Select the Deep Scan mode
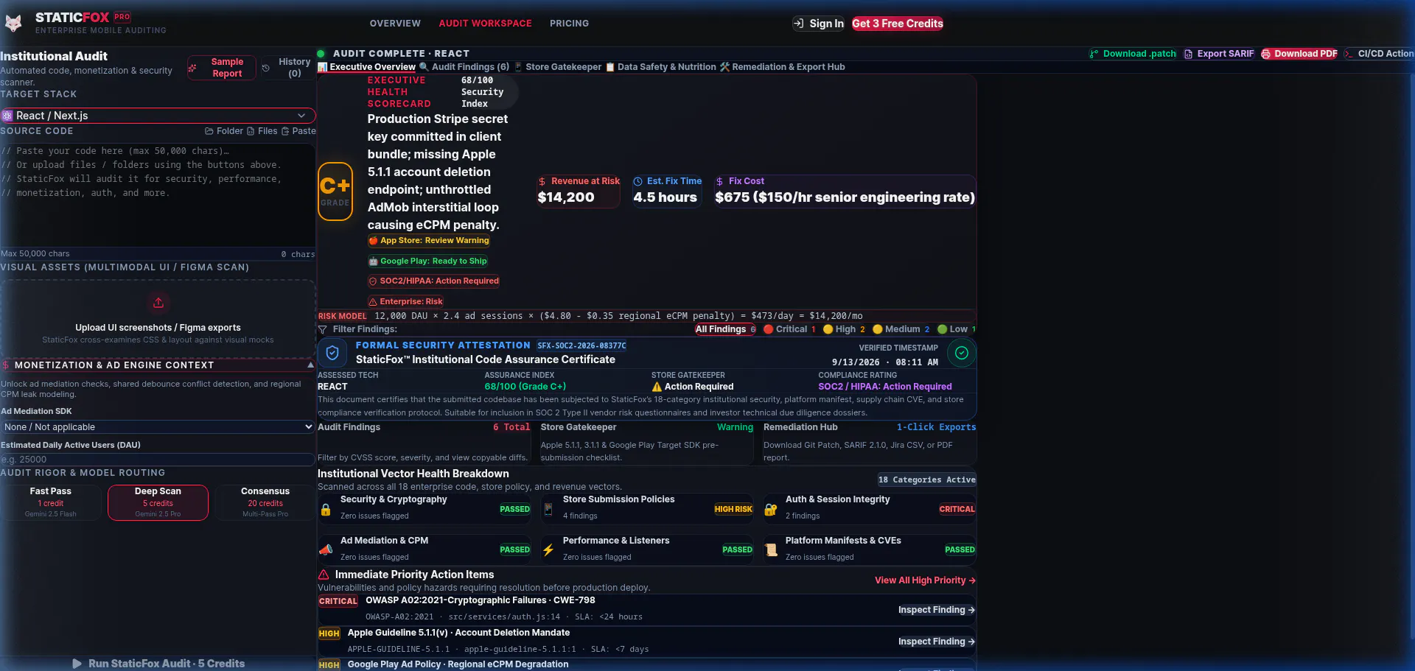The height and width of the screenshot is (671, 1415). coord(158,502)
